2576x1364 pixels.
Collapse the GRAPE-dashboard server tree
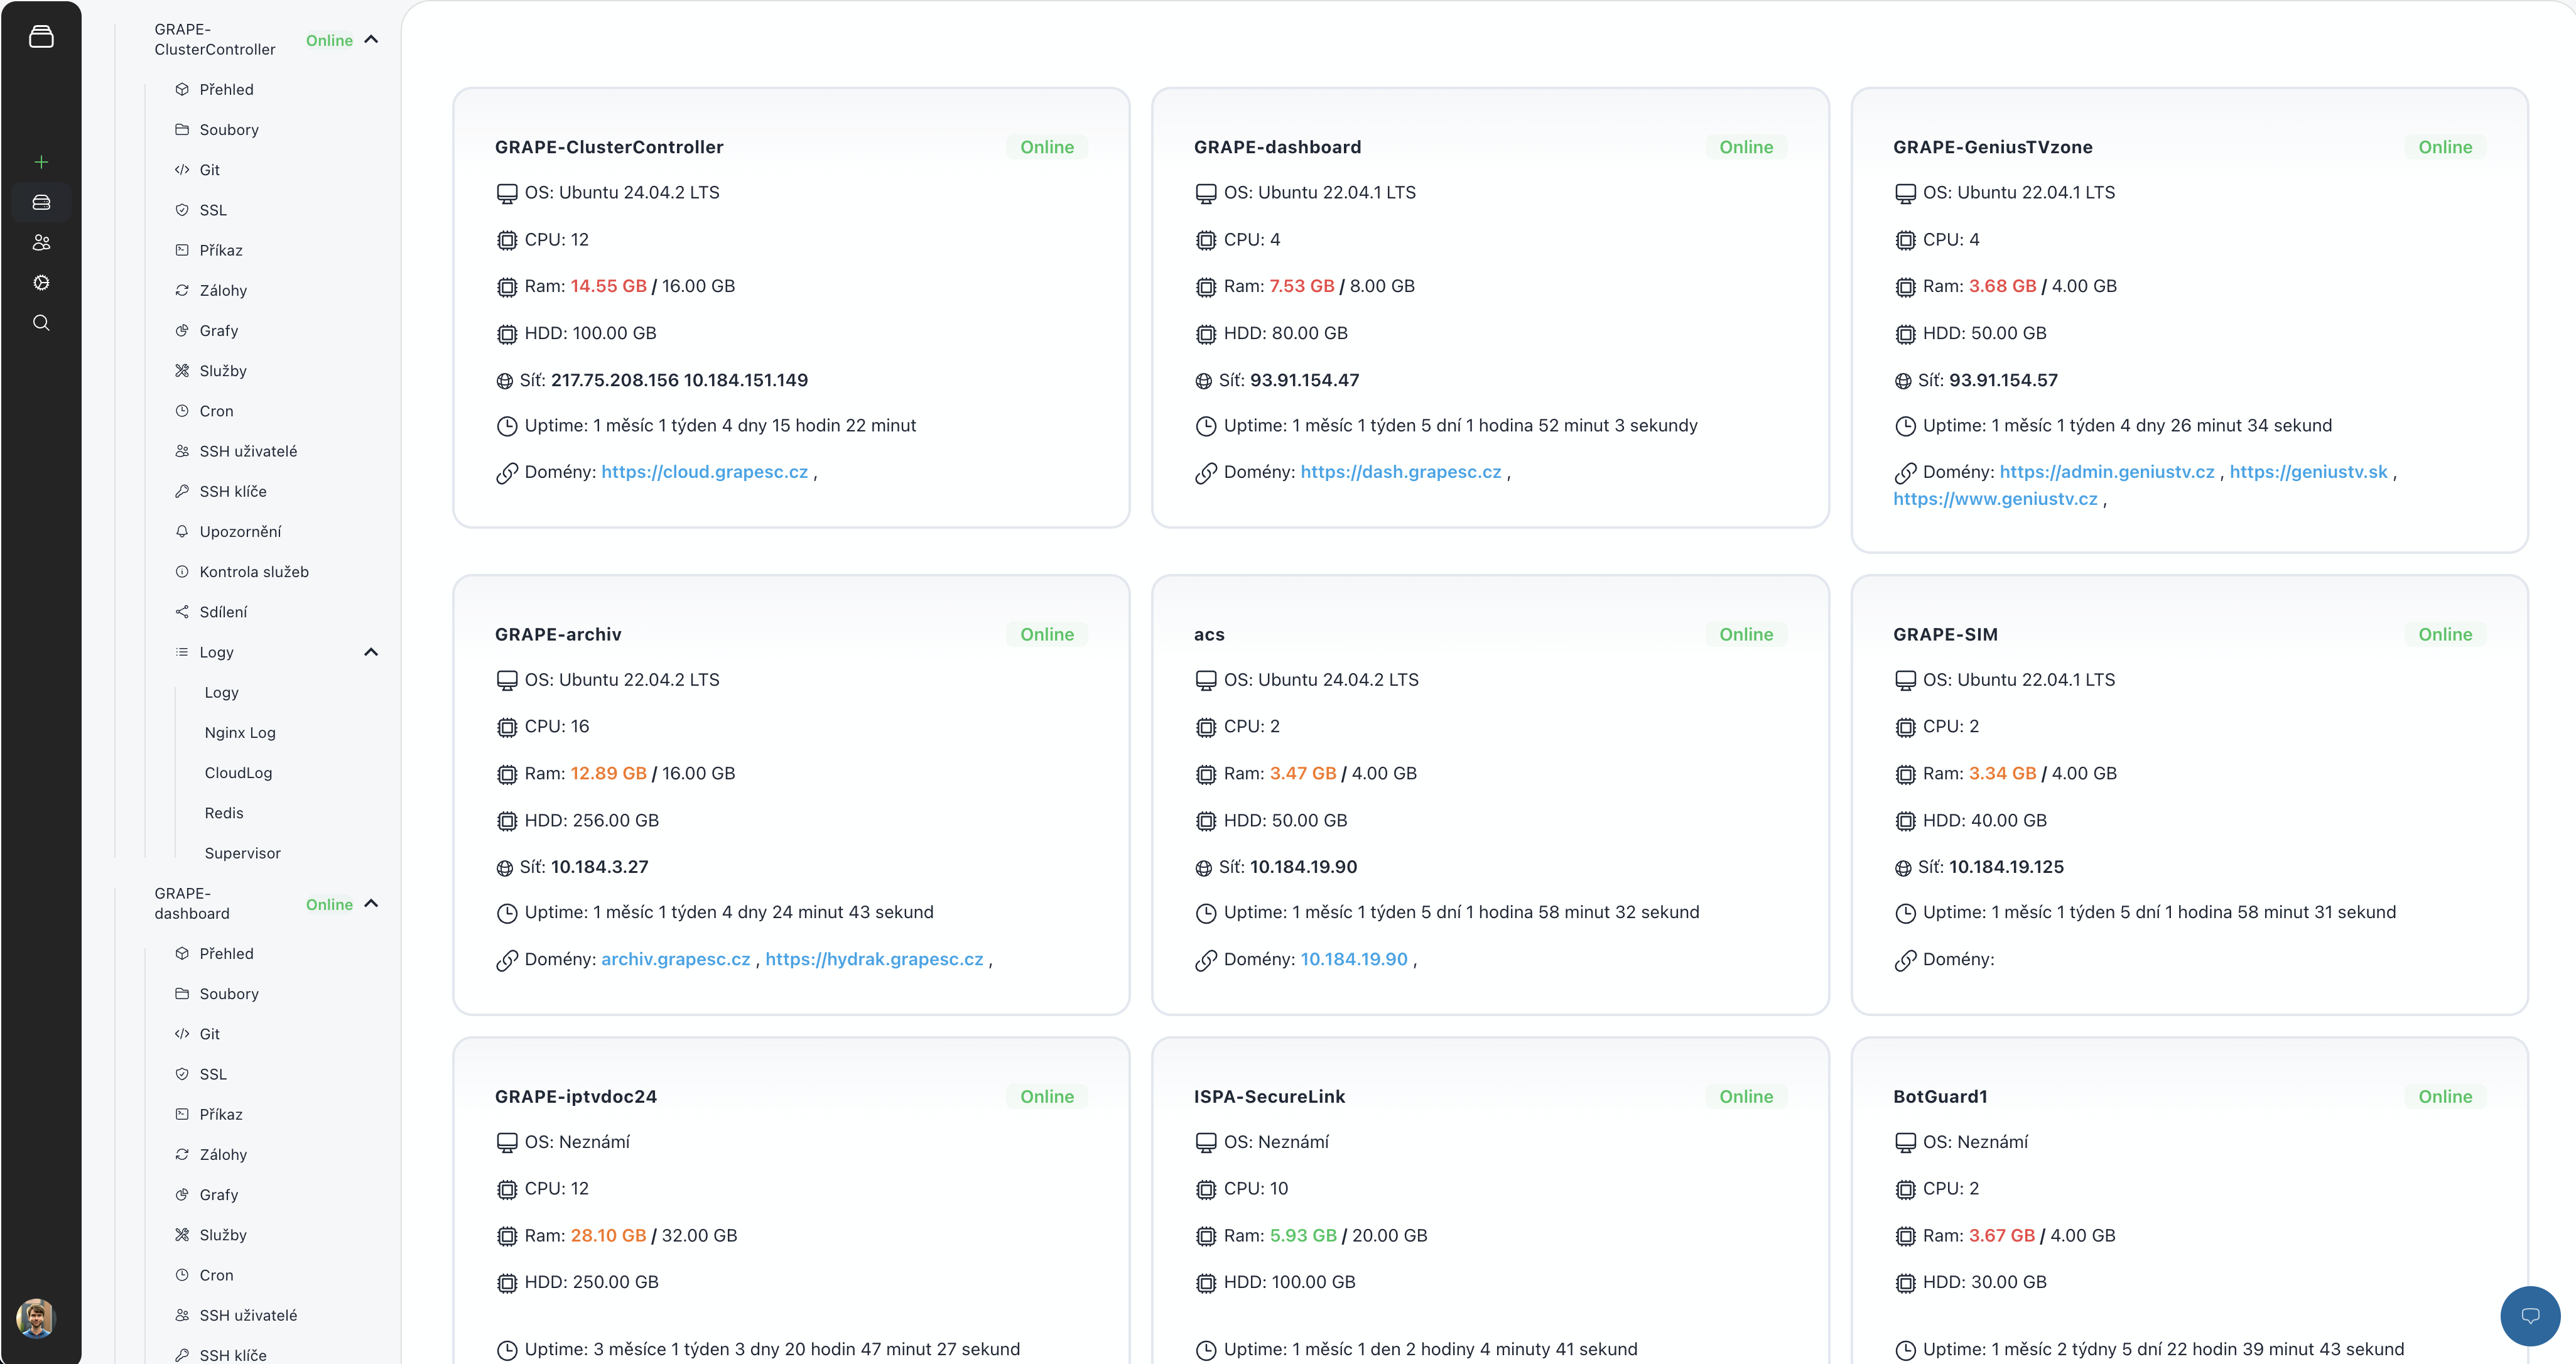pyautogui.click(x=371, y=904)
